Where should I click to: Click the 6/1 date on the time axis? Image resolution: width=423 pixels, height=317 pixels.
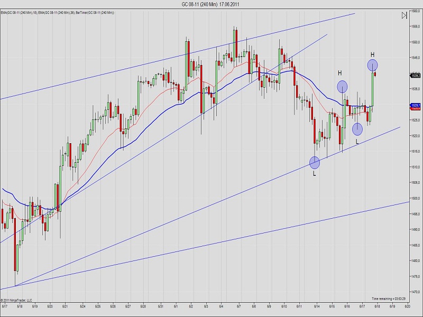176,306
